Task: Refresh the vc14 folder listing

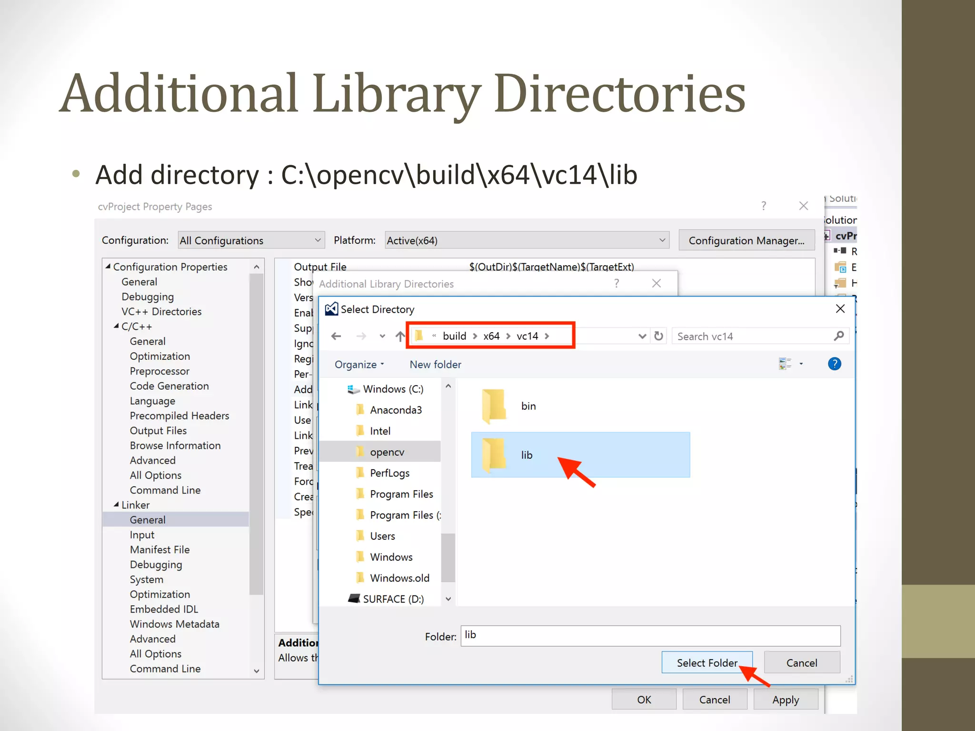Action: pyautogui.click(x=658, y=336)
